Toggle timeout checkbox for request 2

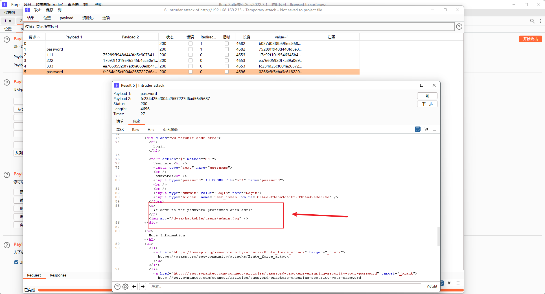coord(227,55)
